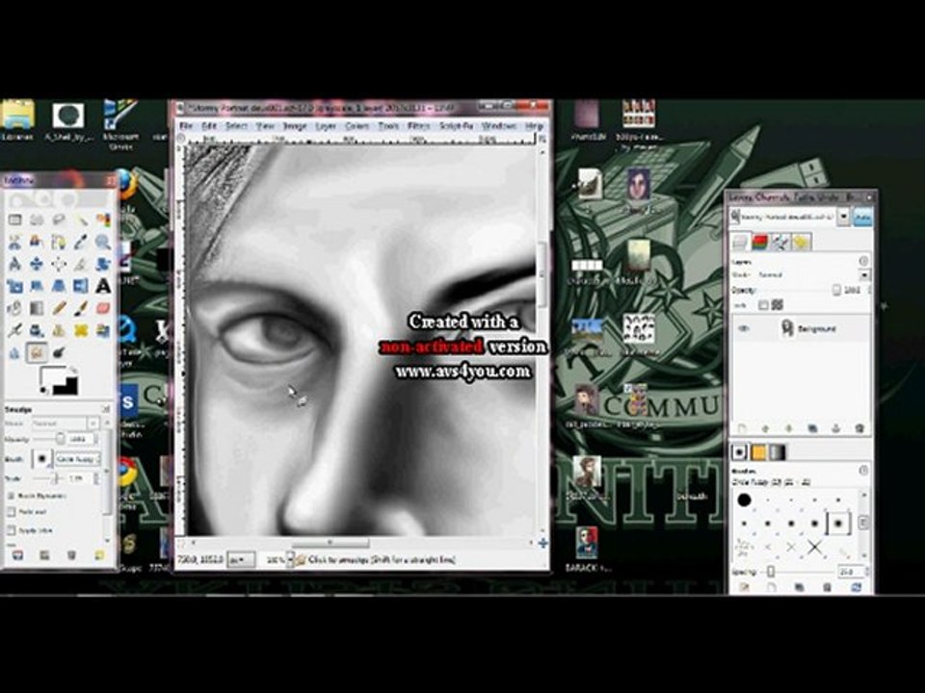
Task: Hide the Background layer eye icon
Action: tap(745, 329)
